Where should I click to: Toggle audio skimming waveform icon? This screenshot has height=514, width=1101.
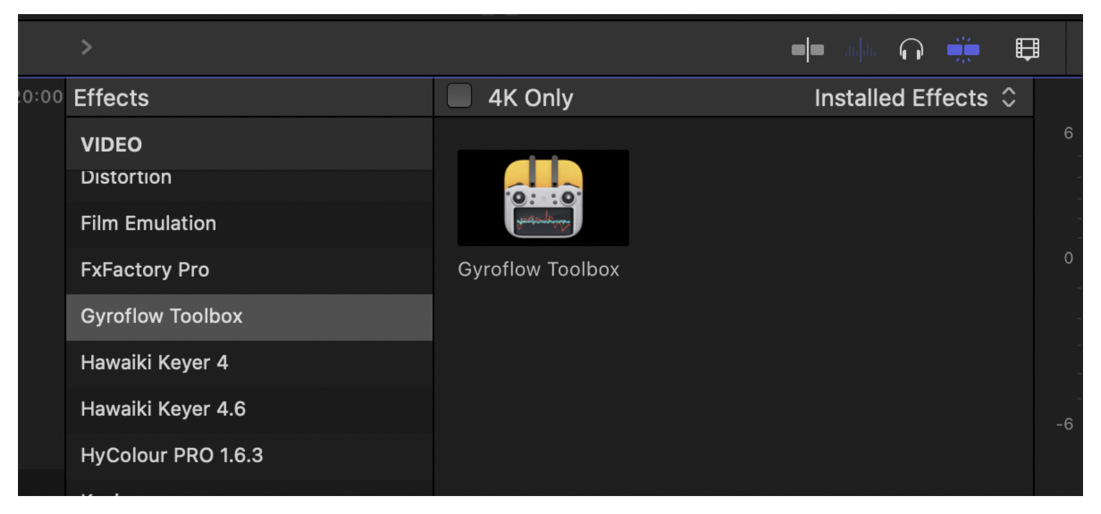[860, 49]
